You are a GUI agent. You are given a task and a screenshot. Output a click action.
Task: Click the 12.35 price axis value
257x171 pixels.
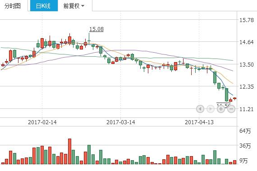tap(247, 87)
